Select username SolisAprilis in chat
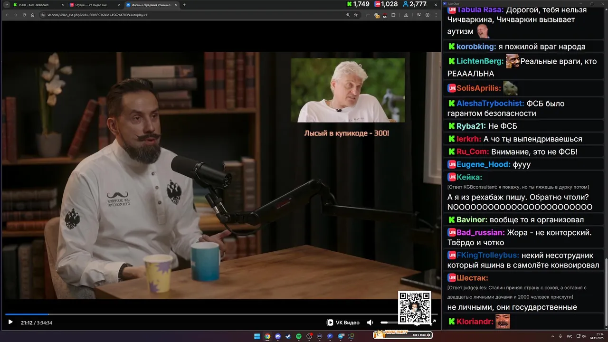Image resolution: width=608 pixels, height=342 pixels. (x=479, y=88)
